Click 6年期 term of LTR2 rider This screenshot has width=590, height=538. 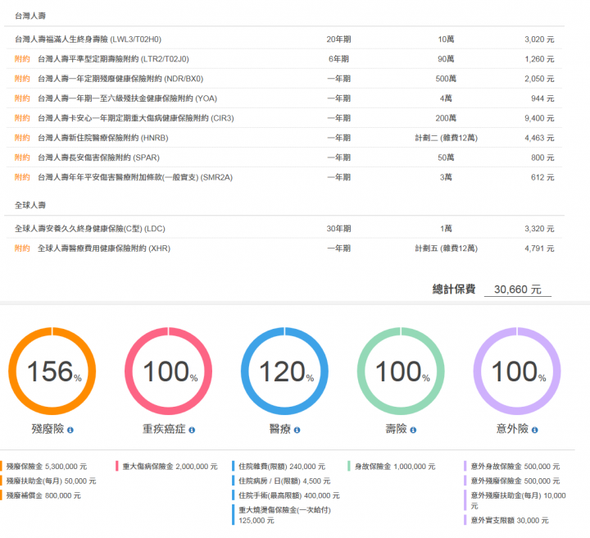pyautogui.click(x=338, y=59)
